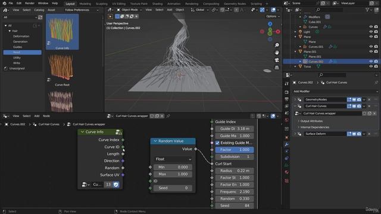Expand the Internal Dependencies panel

click(x=314, y=127)
